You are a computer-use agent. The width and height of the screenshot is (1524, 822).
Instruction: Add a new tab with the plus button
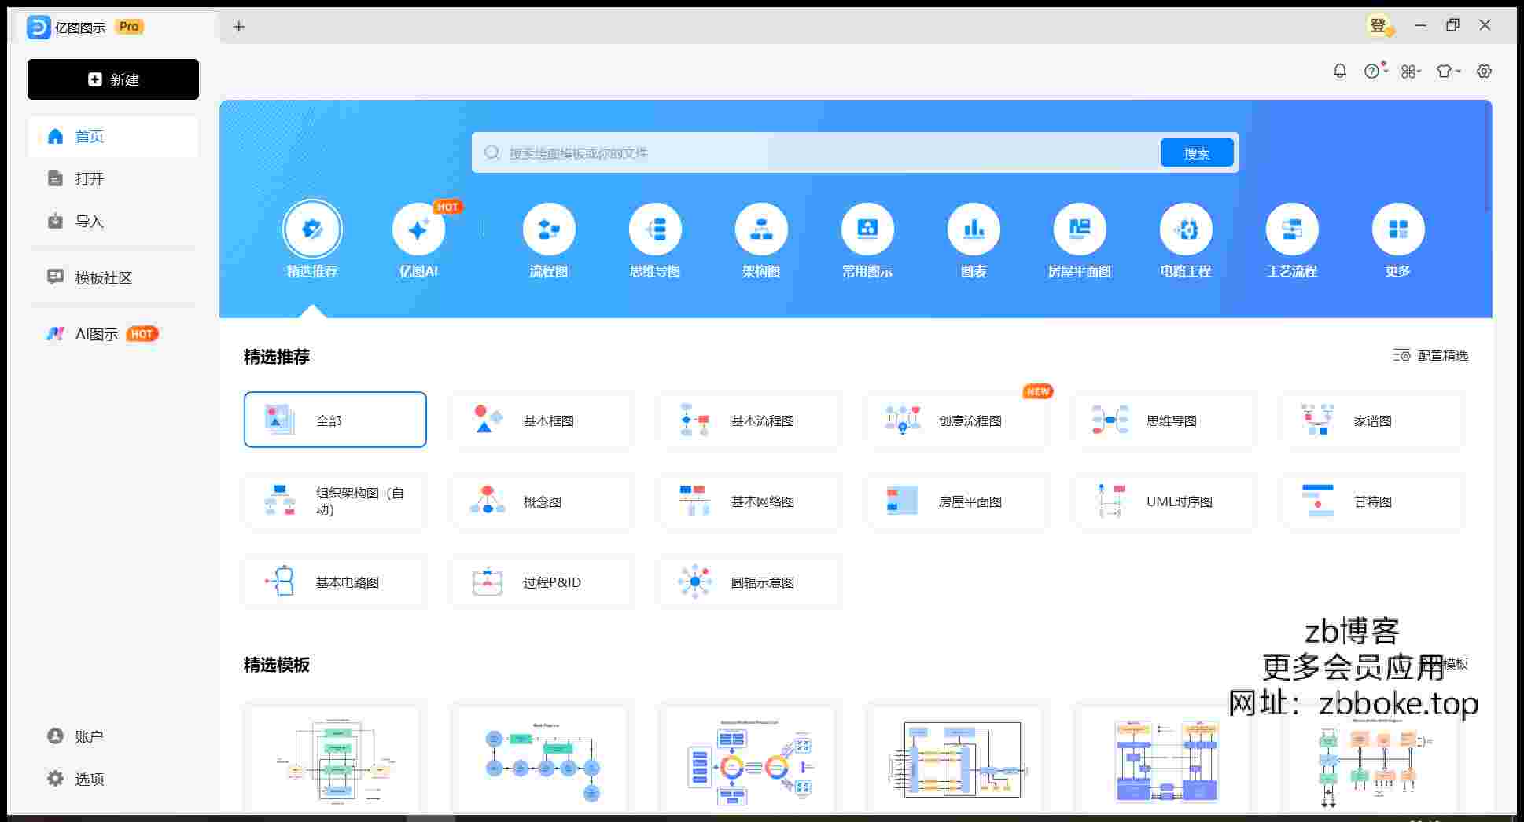click(x=239, y=27)
